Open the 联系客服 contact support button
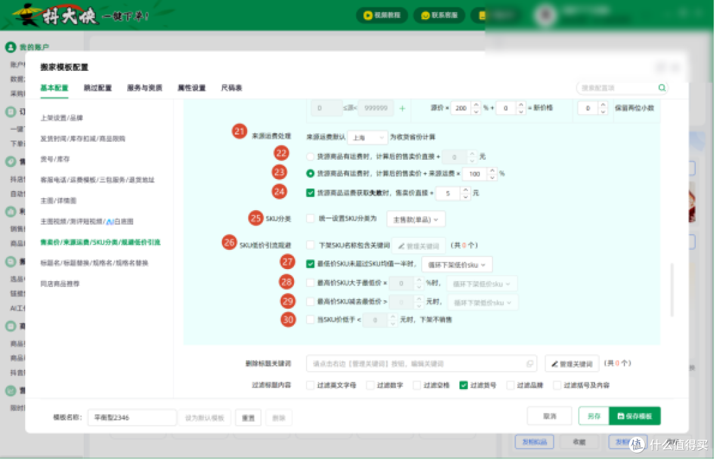The height and width of the screenshot is (460, 715). click(439, 15)
